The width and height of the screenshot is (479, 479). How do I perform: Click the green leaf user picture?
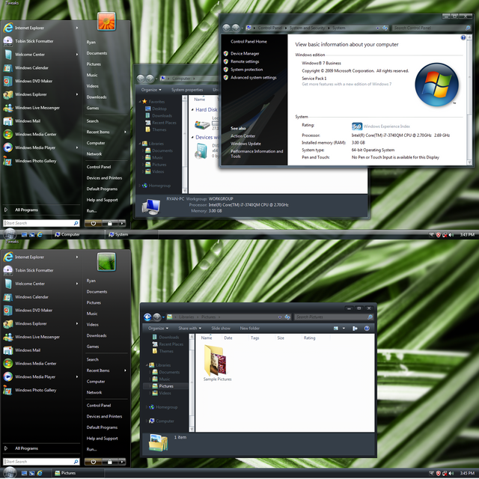tap(106, 262)
